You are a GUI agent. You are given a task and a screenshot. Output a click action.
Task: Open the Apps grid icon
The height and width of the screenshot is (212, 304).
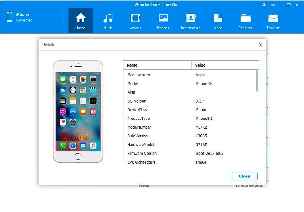(218, 18)
